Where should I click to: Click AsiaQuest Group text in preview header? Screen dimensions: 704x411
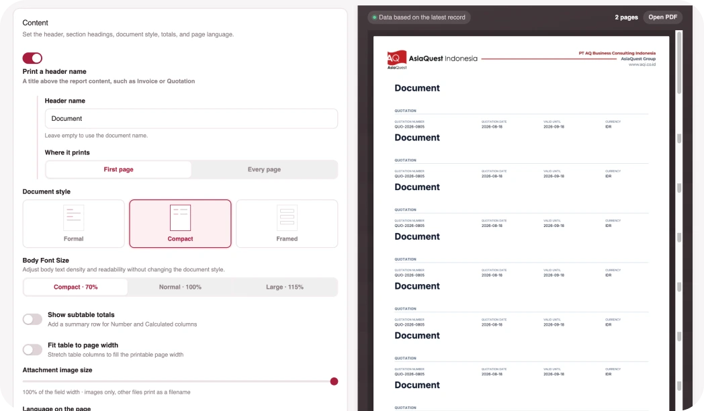638,59
